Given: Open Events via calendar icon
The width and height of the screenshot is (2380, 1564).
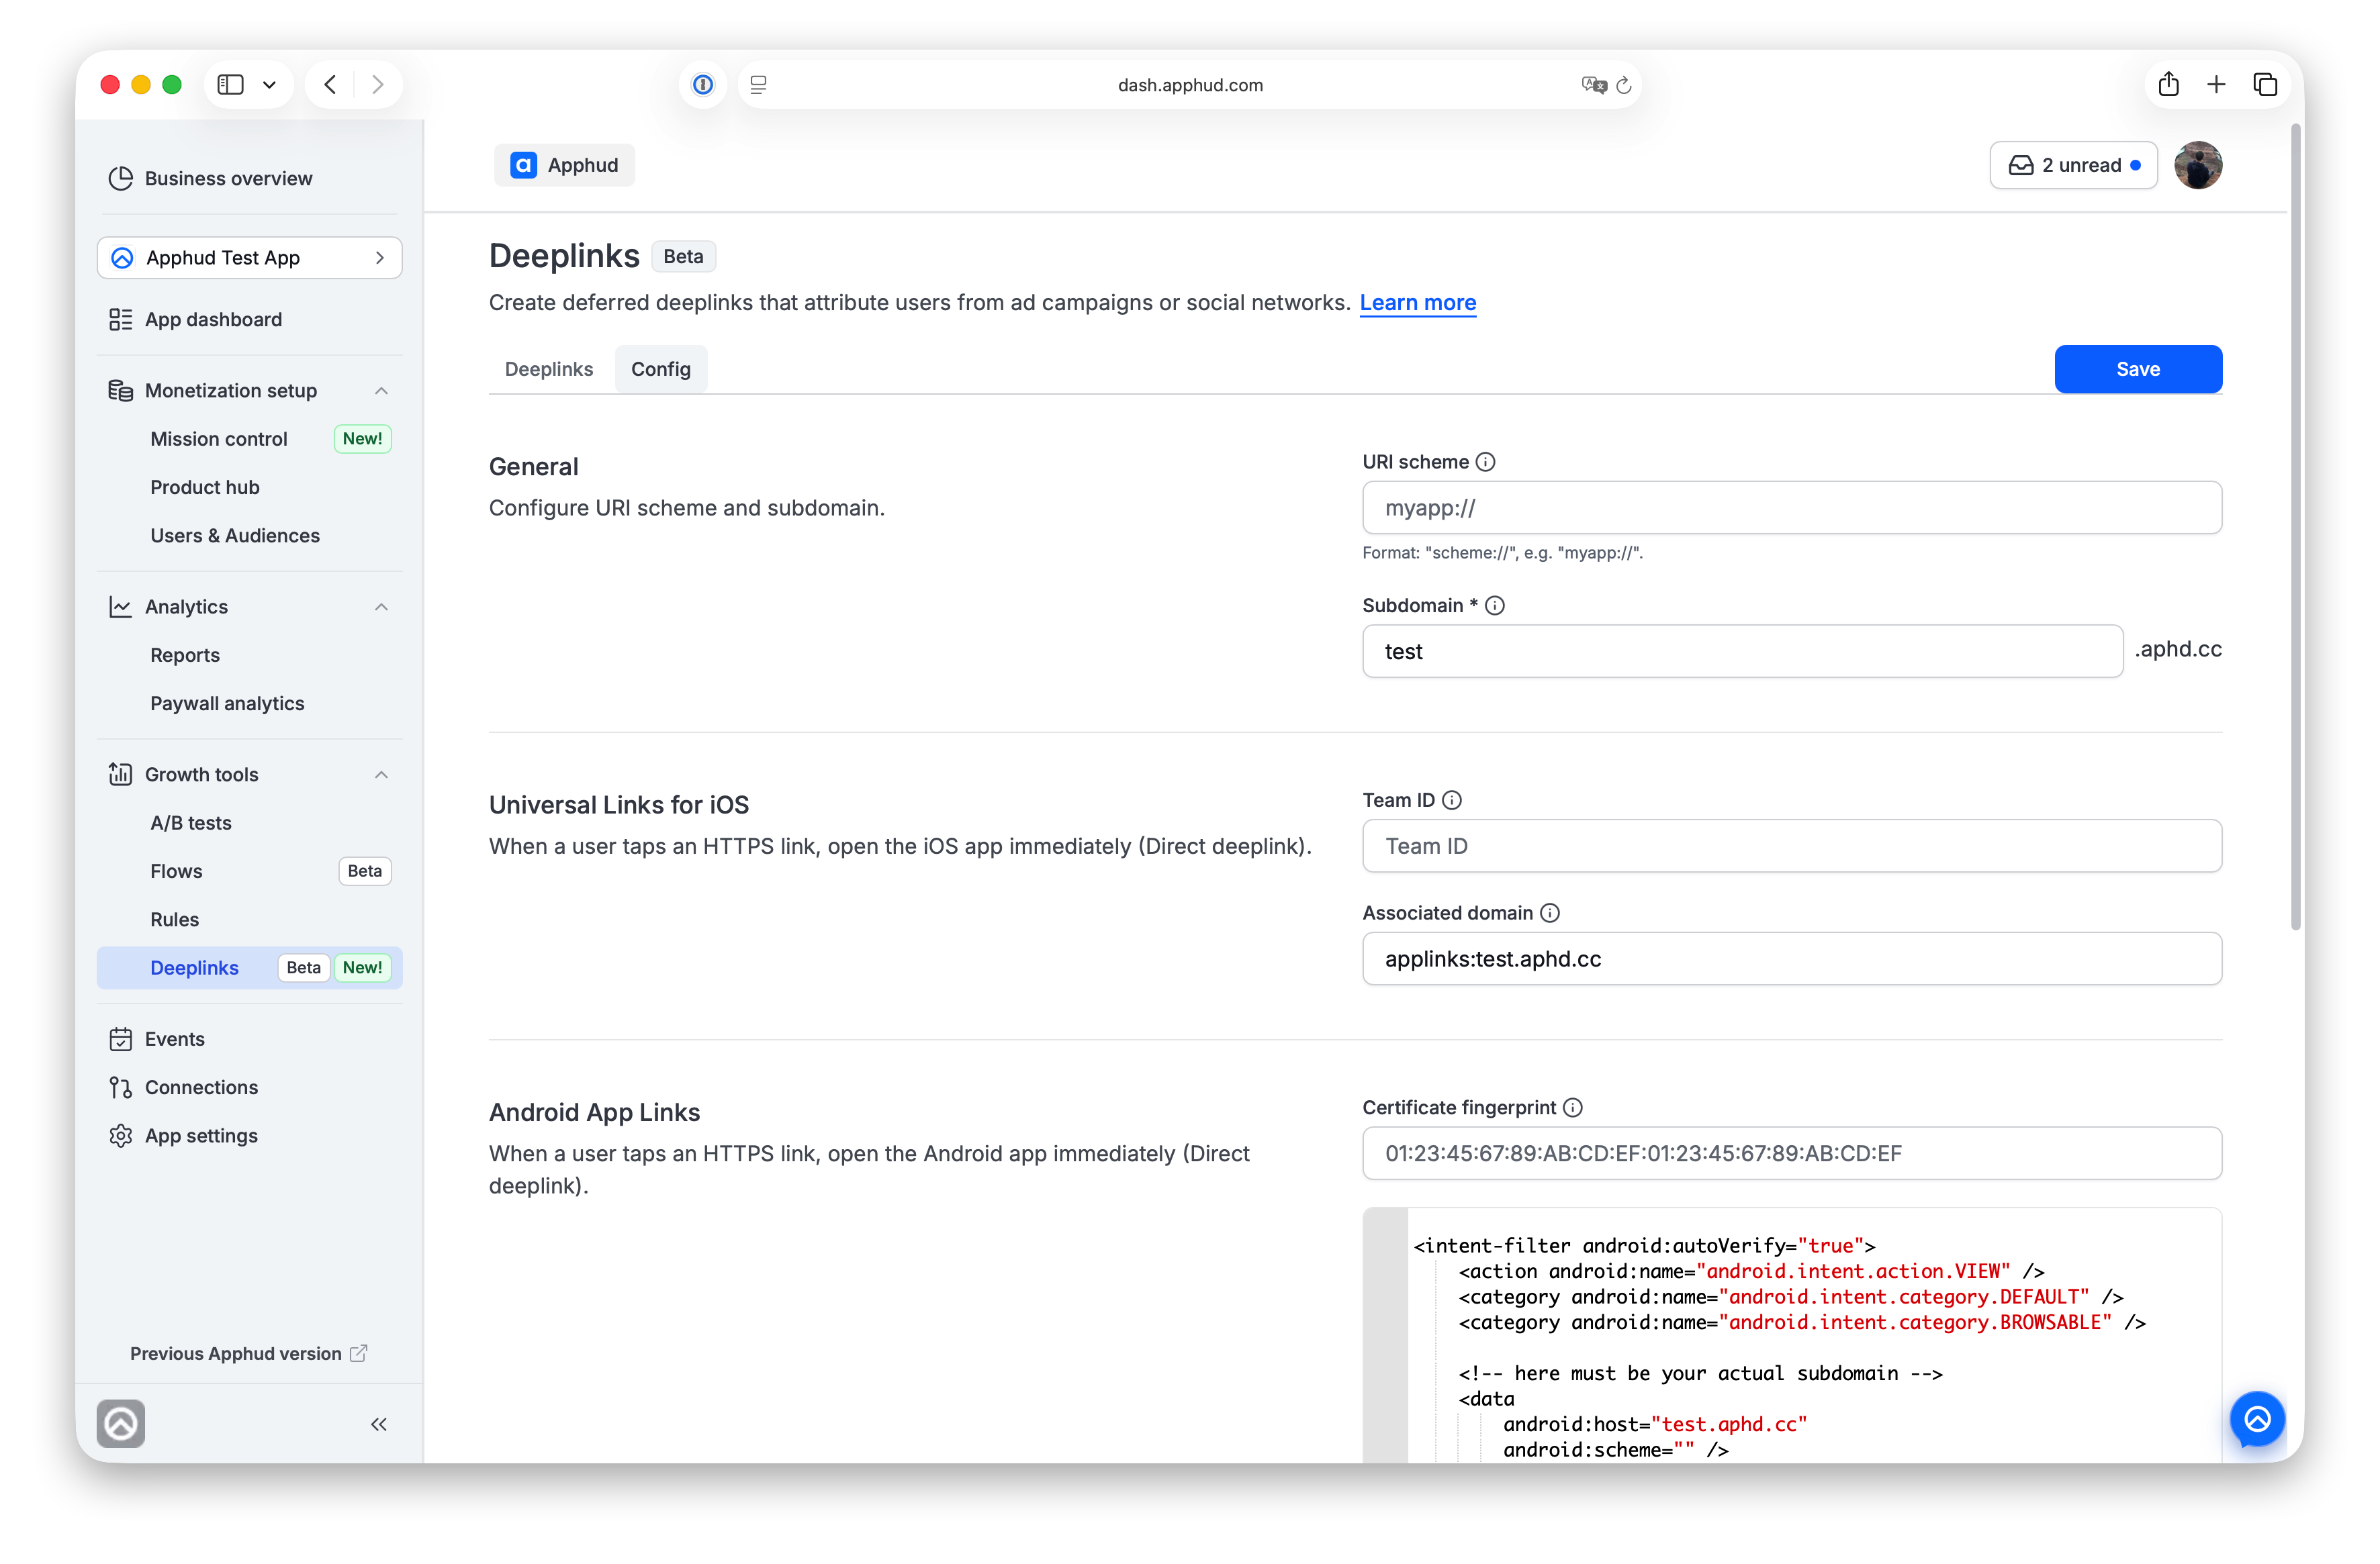Looking at the screenshot, I should tap(120, 1039).
